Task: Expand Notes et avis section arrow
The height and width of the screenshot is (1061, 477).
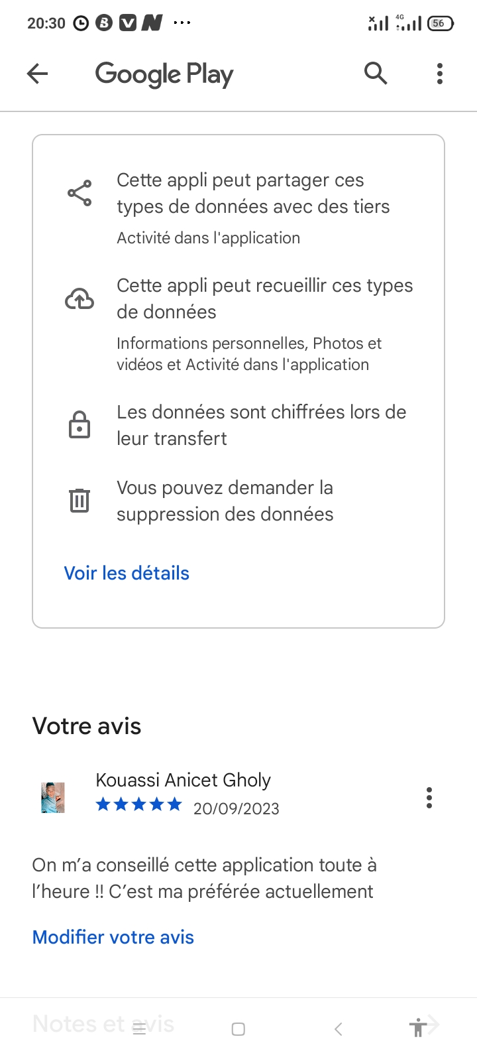Action: (434, 1024)
